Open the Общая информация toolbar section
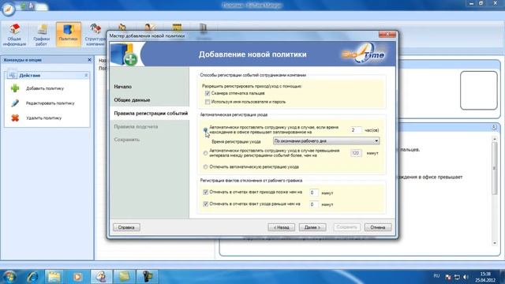This screenshot has width=505, height=284. [14, 35]
